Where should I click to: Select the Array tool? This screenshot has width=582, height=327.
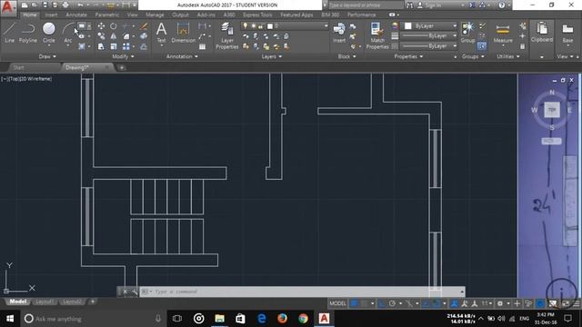pyautogui.click(x=126, y=46)
